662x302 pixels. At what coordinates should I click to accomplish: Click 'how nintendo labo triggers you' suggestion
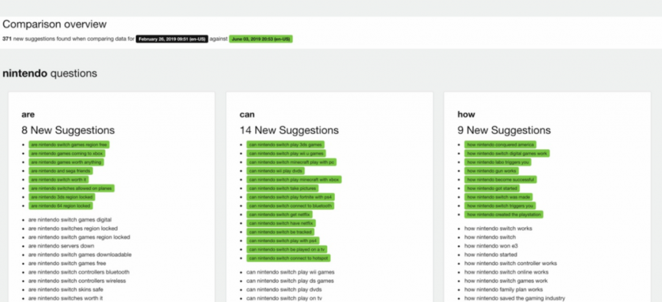[x=498, y=162]
